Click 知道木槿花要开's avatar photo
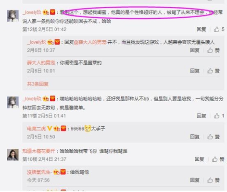227x192 pixels. click(x=13, y=155)
